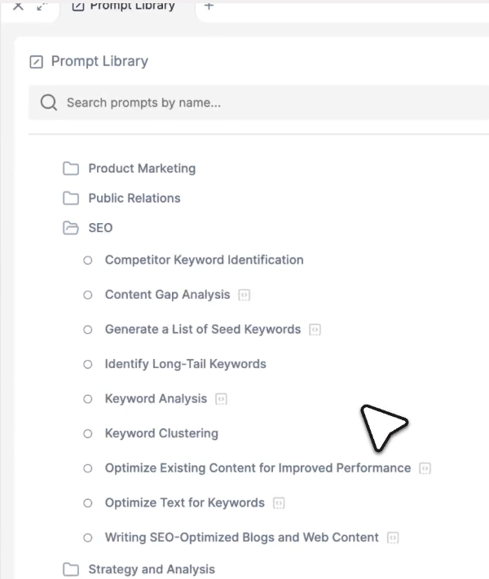Select the circle beside Identify Long-Tail Keywords
489x579 pixels.
(88, 364)
